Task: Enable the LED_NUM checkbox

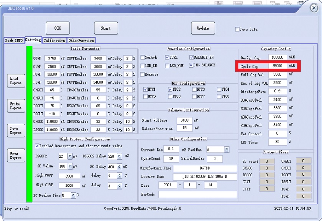Action: pos(167,66)
